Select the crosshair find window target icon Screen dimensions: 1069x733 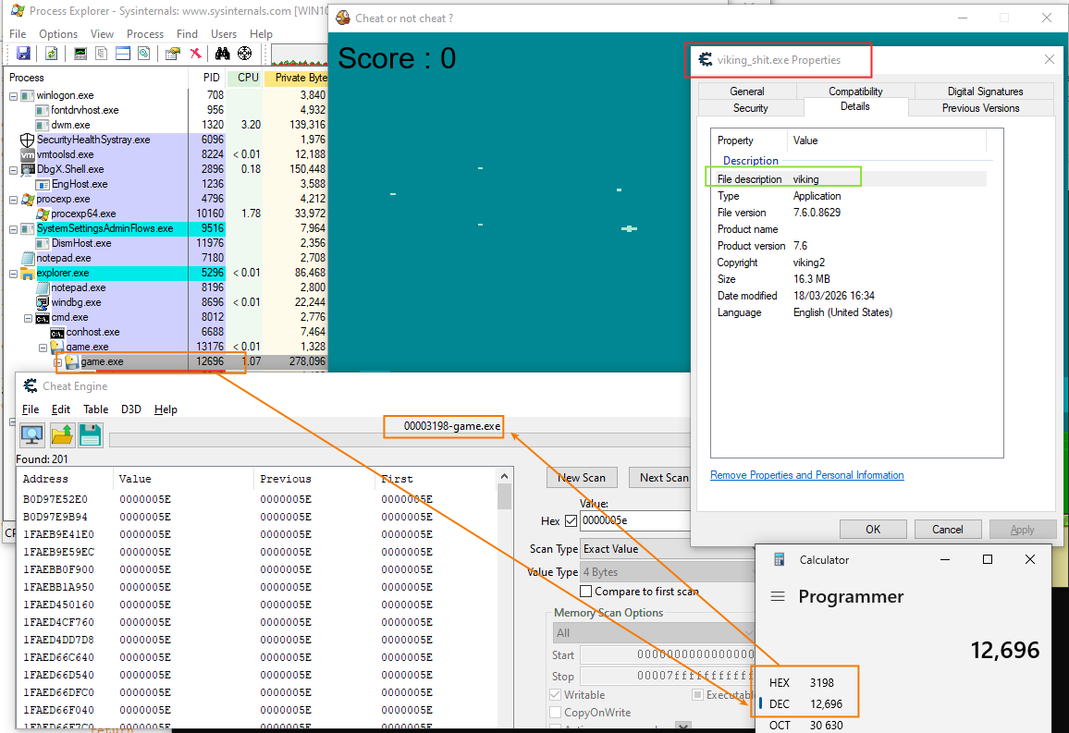pyautogui.click(x=244, y=54)
